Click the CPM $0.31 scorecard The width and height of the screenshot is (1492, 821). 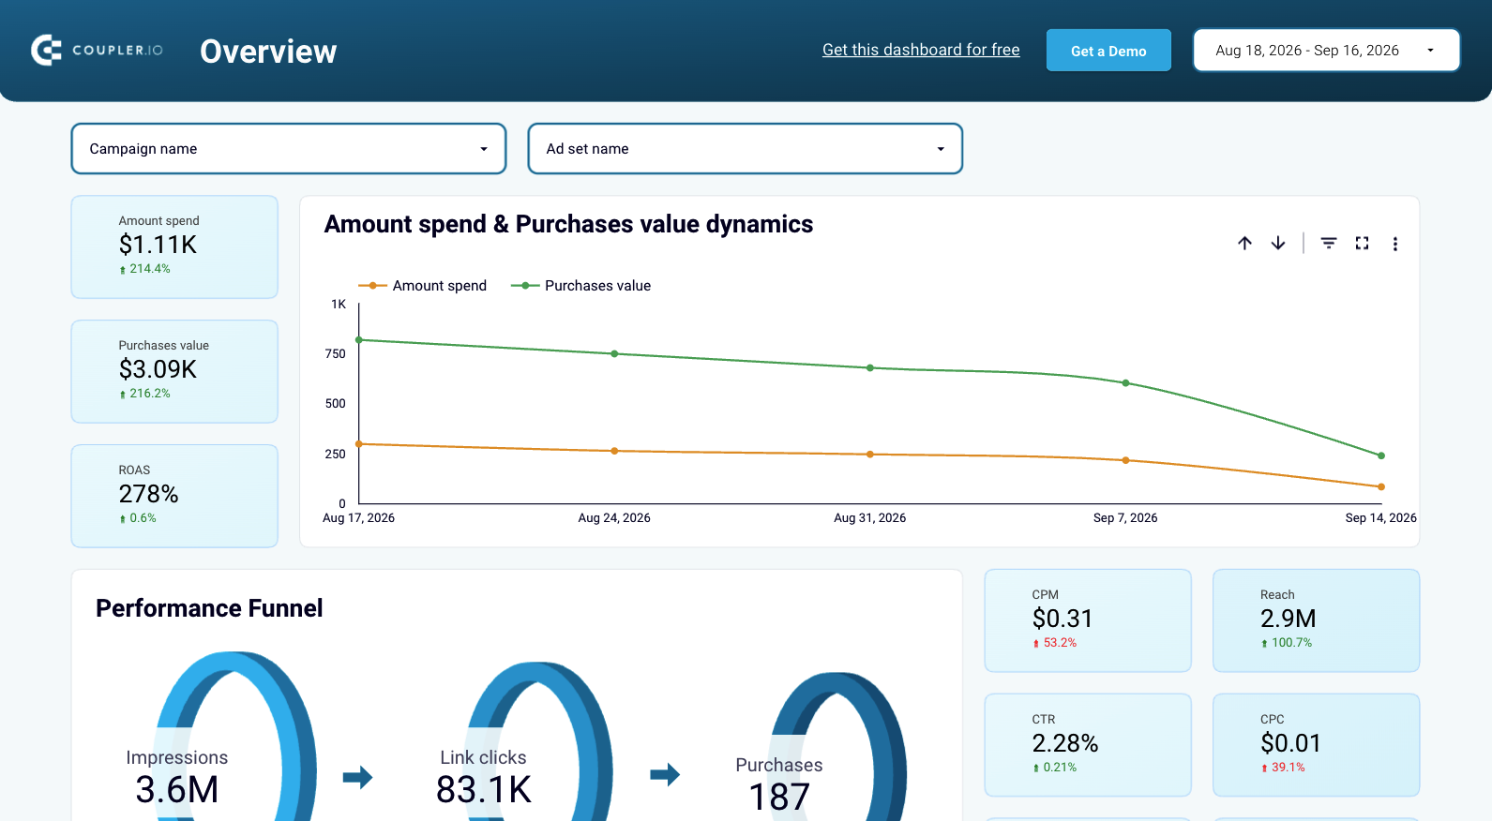(1088, 620)
